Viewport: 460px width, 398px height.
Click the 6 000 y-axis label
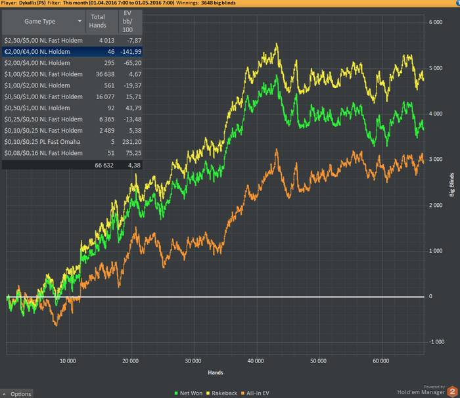pyautogui.click(x=436, y=22)
